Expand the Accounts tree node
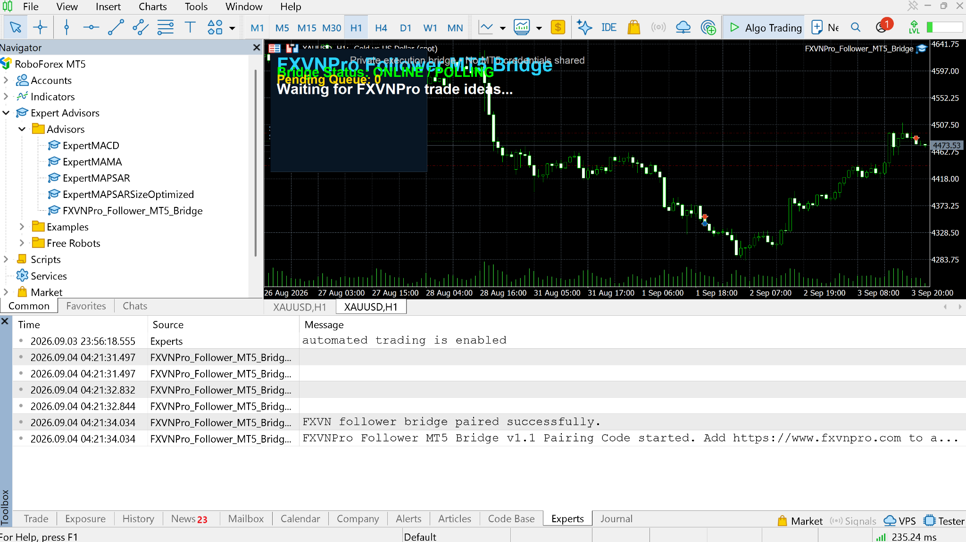 pyautogui.click(x=6, y=80)
